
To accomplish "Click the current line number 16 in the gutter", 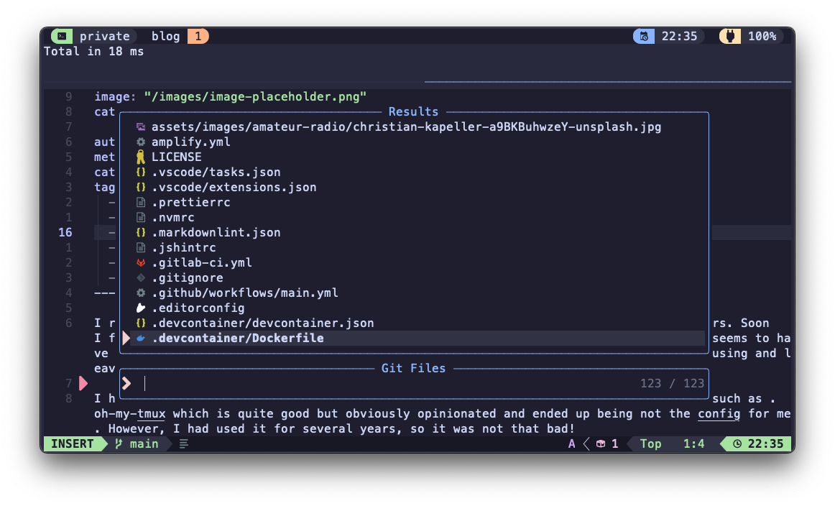I will pyautogui.click(x=65, y=232).
